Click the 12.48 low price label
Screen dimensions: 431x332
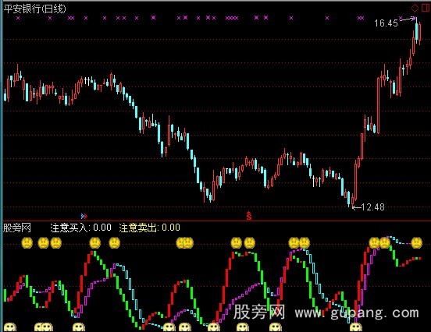pos(372,207)
